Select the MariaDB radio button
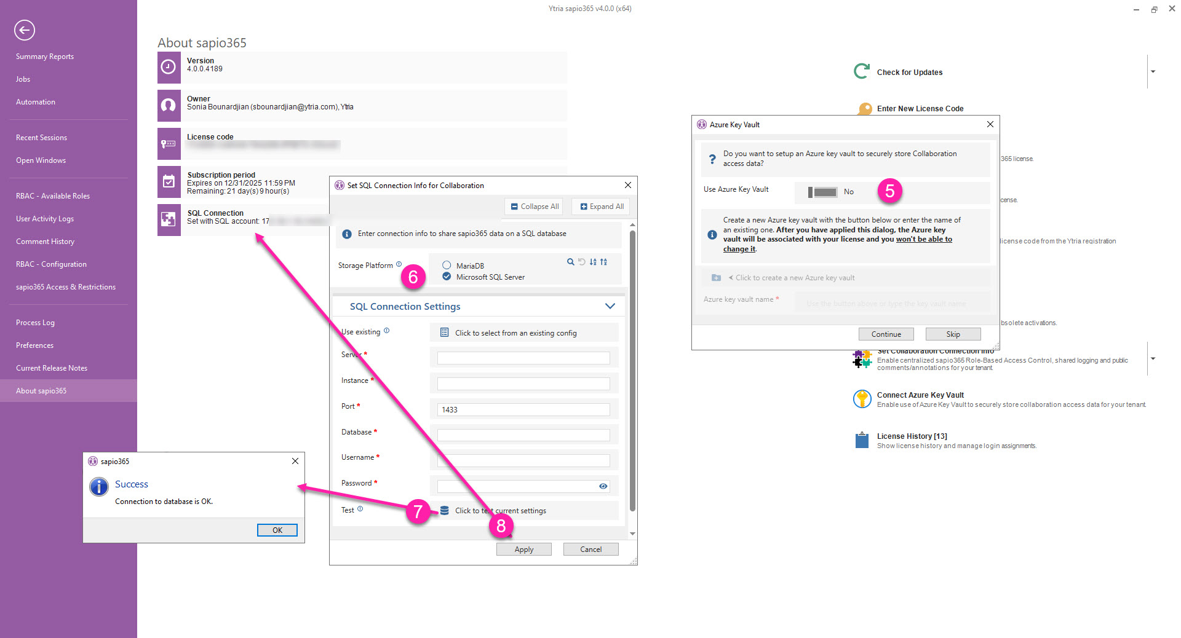The height and width of the screenshot is (638, 1181). (447, 265)
